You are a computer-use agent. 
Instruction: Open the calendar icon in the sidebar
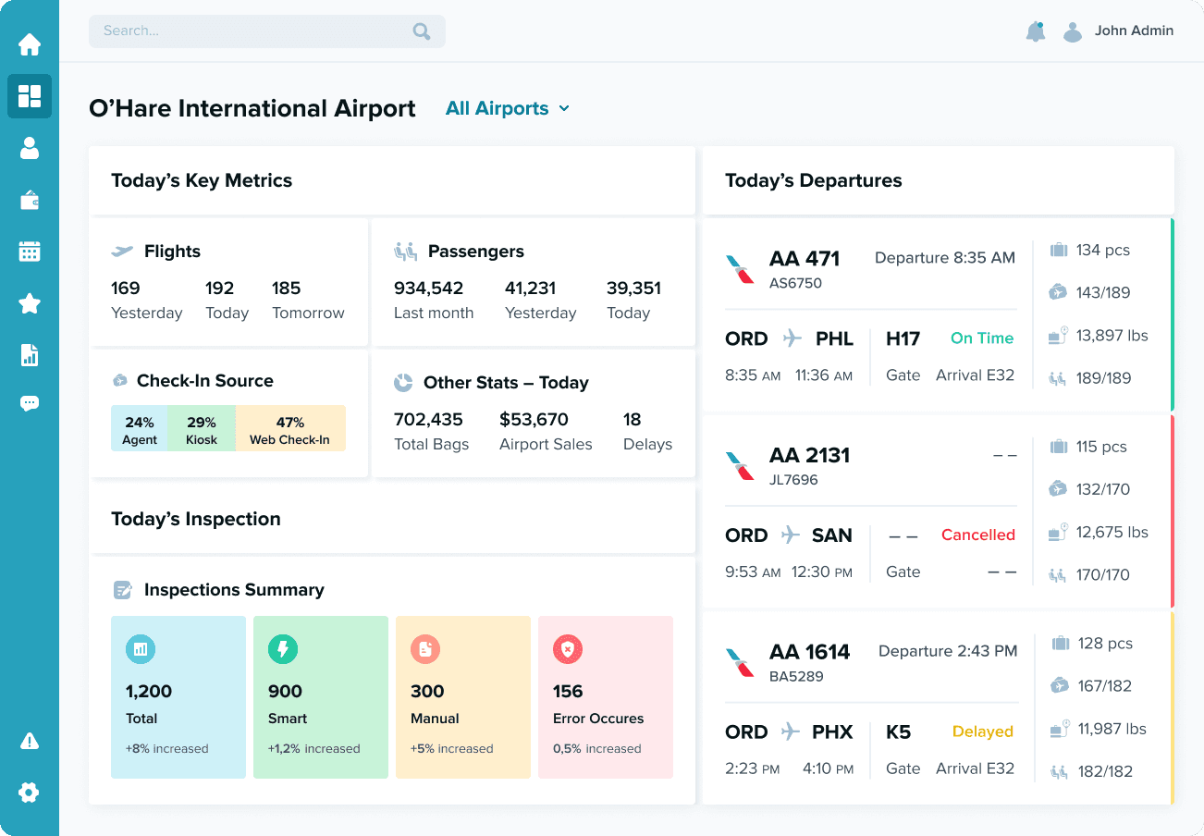coord(30,251)
